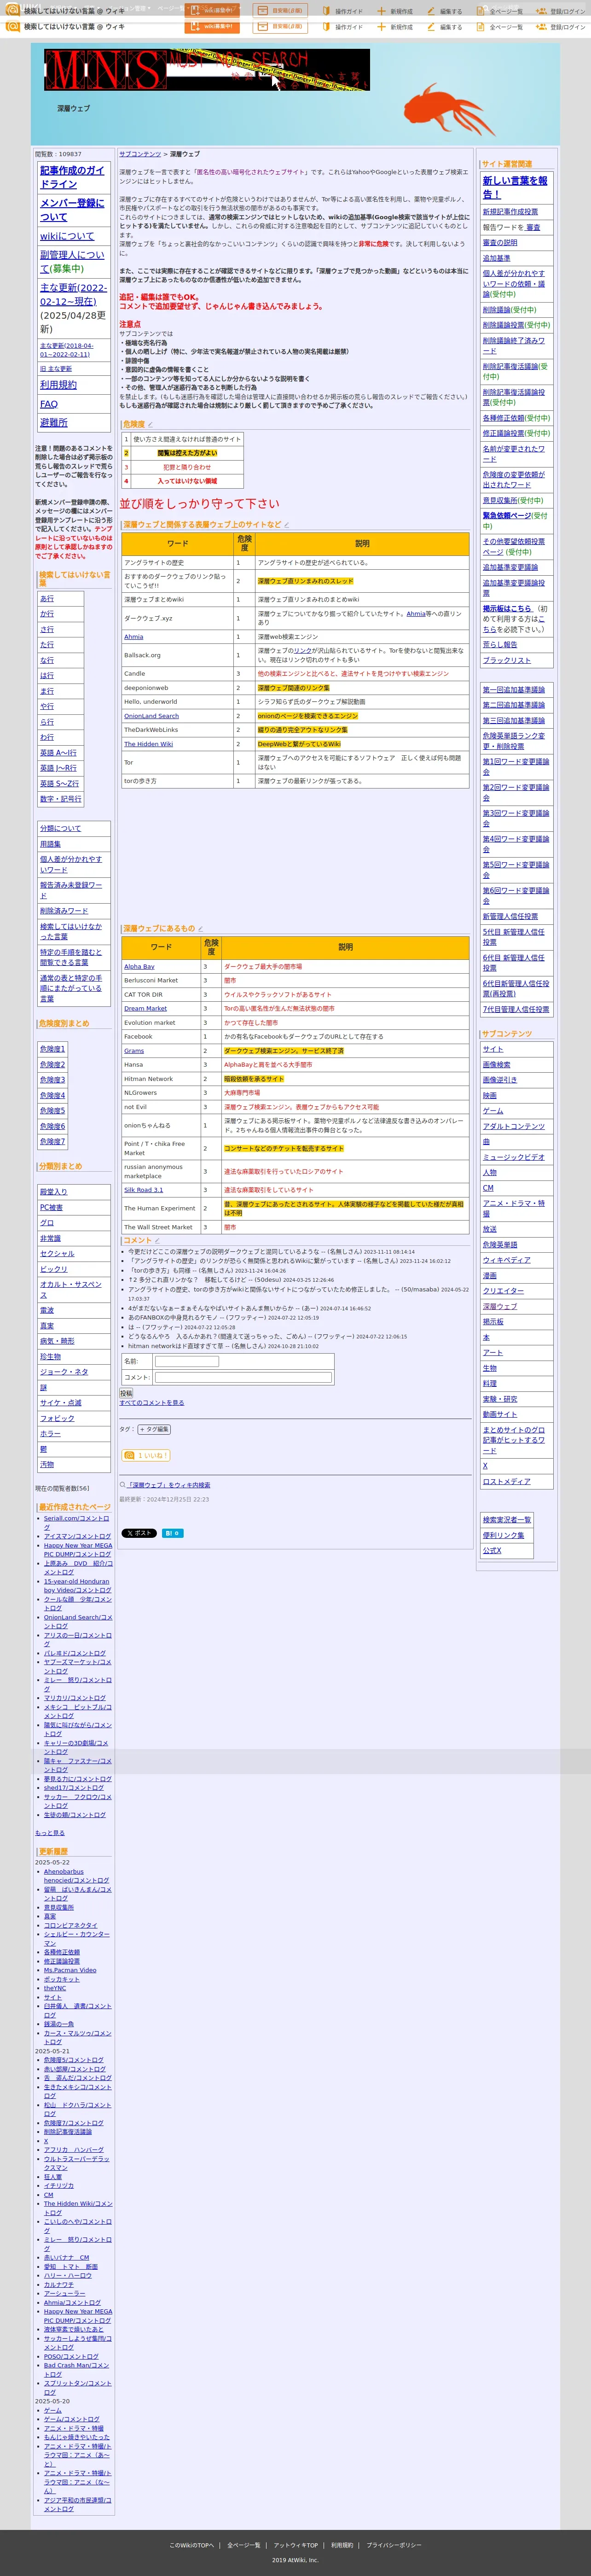Open the 用語集 sidebar link
Image resolution: width=591 pixels, height=2576 pixels.
point(50,844)
